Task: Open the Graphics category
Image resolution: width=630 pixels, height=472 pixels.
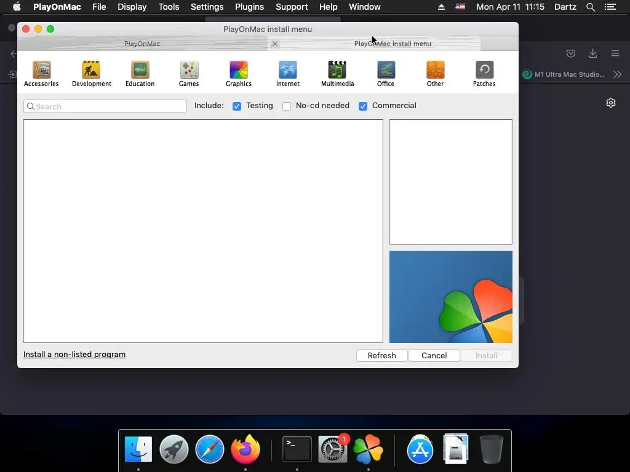Action: (x=238, y=74)
